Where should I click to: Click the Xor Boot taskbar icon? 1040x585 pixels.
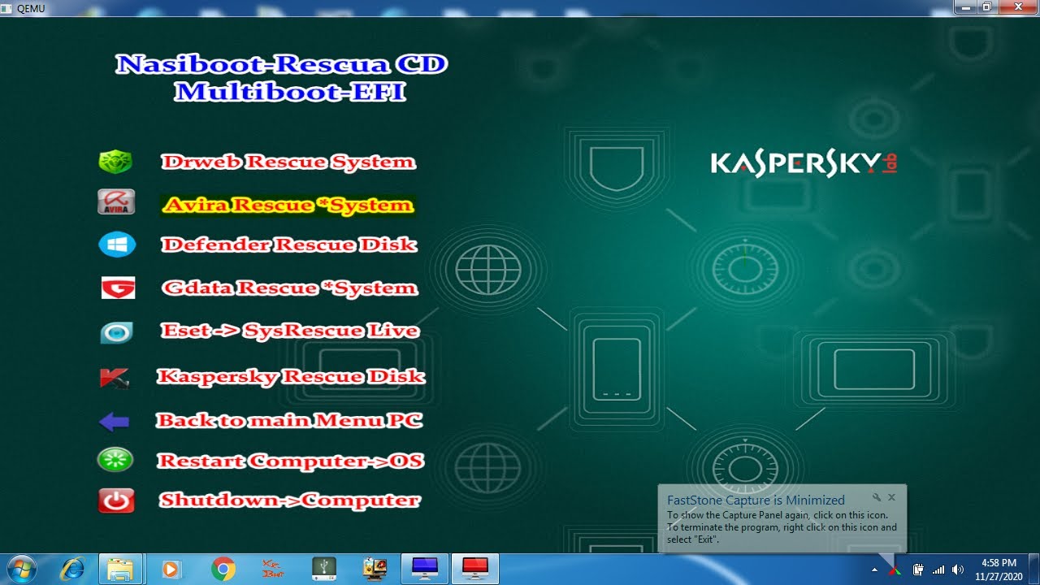pos(273,569)
